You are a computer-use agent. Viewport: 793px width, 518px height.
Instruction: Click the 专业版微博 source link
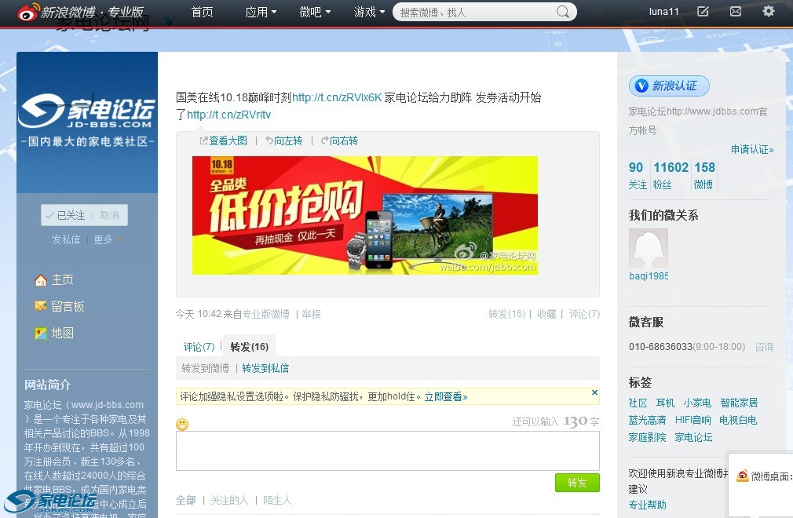[266, 315]
